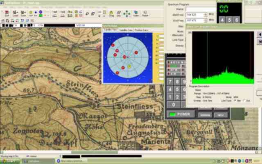Click key 7 on the receiver keypad
This screenshot has height=164, width=262.
click(170, 82)
